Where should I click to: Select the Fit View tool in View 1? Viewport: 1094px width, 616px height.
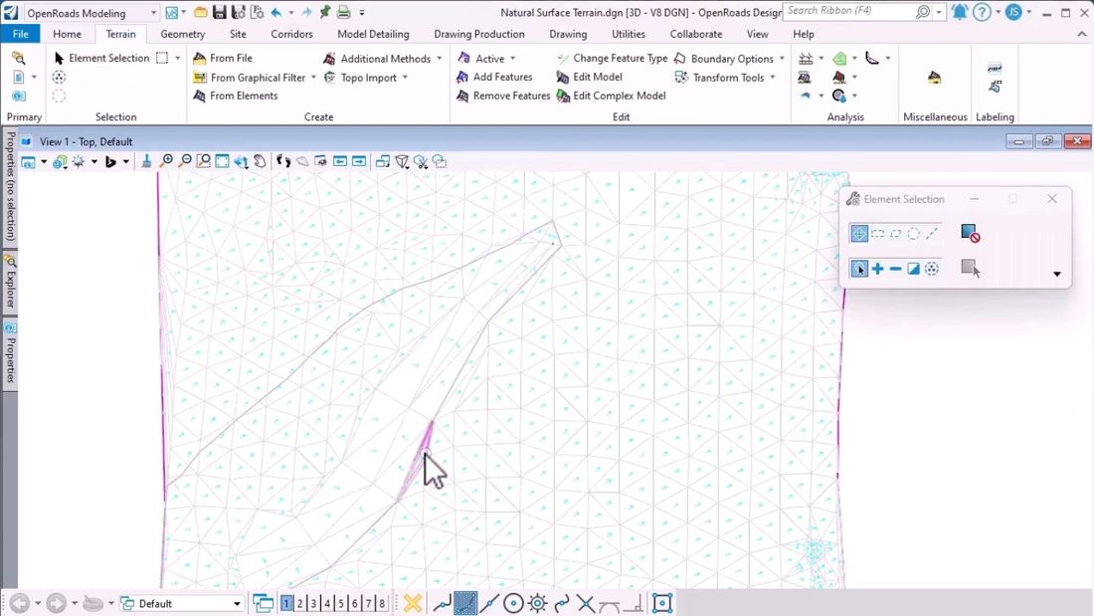[x=221, y=161]
